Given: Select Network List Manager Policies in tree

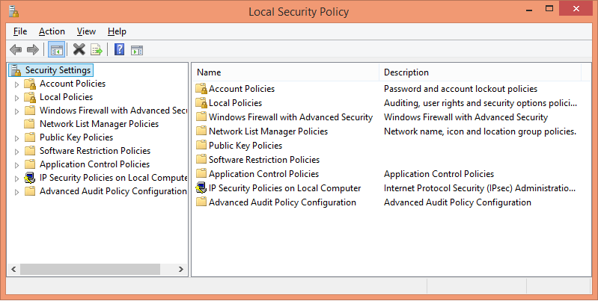Looking at the screenshot, I should tap(99, 124).
